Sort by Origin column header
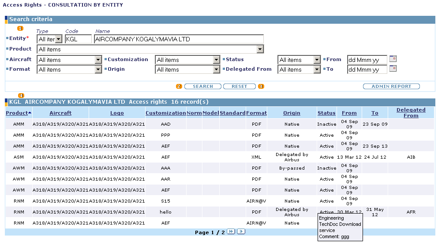This screenshot has height=243, width=438. pyautogui.click(x=292, y=113)
